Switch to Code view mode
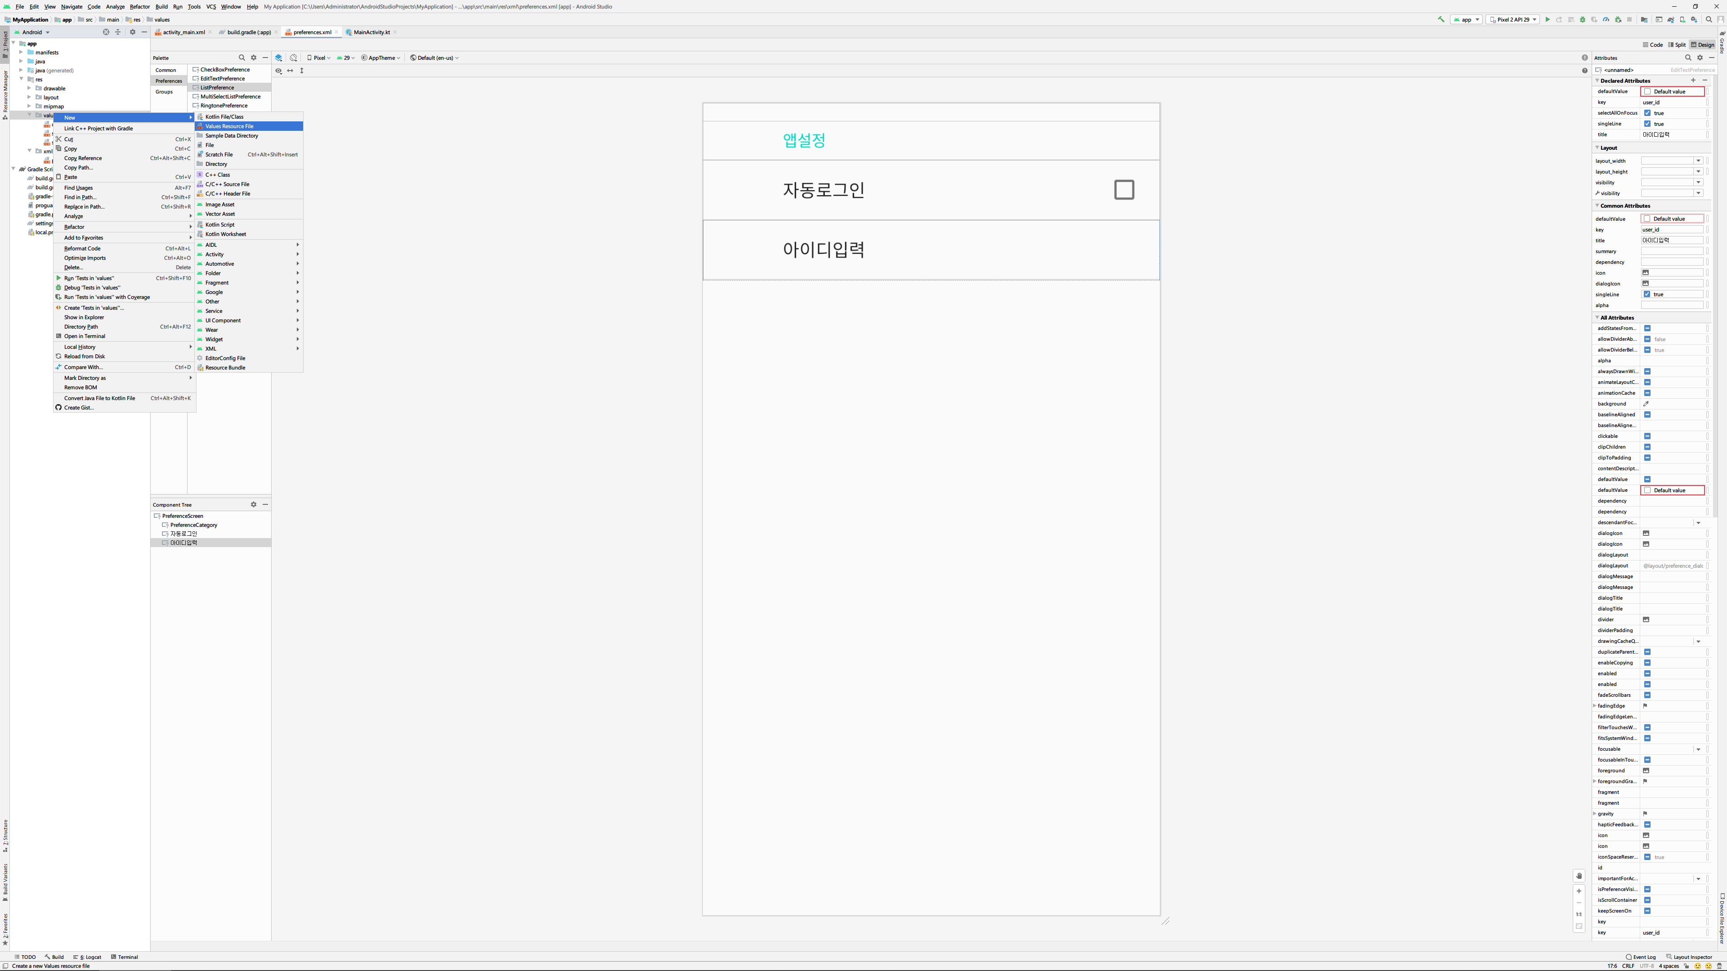Viewport: 1727px width, 971px height. tap(1653, 45)
